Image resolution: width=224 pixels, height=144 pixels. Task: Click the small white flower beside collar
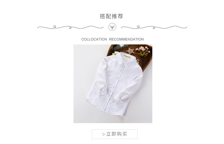(x=115, y=53)
